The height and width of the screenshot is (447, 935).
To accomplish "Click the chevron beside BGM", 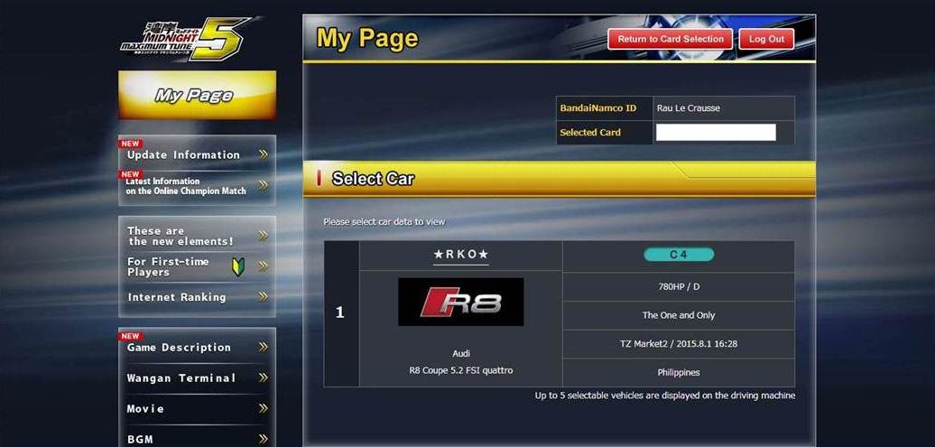I will [x=263, y=439].
